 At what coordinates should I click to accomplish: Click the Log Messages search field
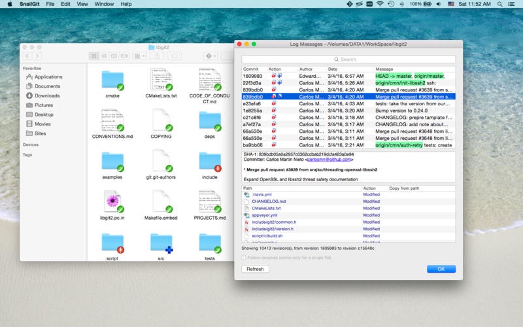point(348,60)
